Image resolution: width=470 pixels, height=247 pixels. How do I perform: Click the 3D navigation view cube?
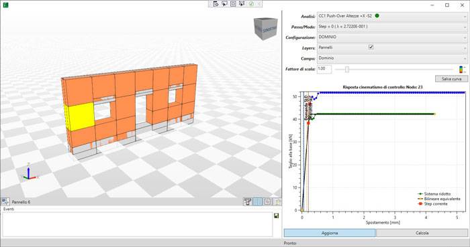[x=265, y=29]
